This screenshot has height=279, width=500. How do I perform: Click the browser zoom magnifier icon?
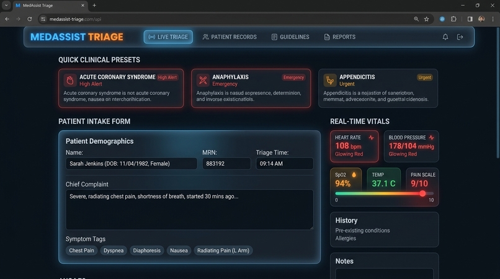(x=416, y=19)
